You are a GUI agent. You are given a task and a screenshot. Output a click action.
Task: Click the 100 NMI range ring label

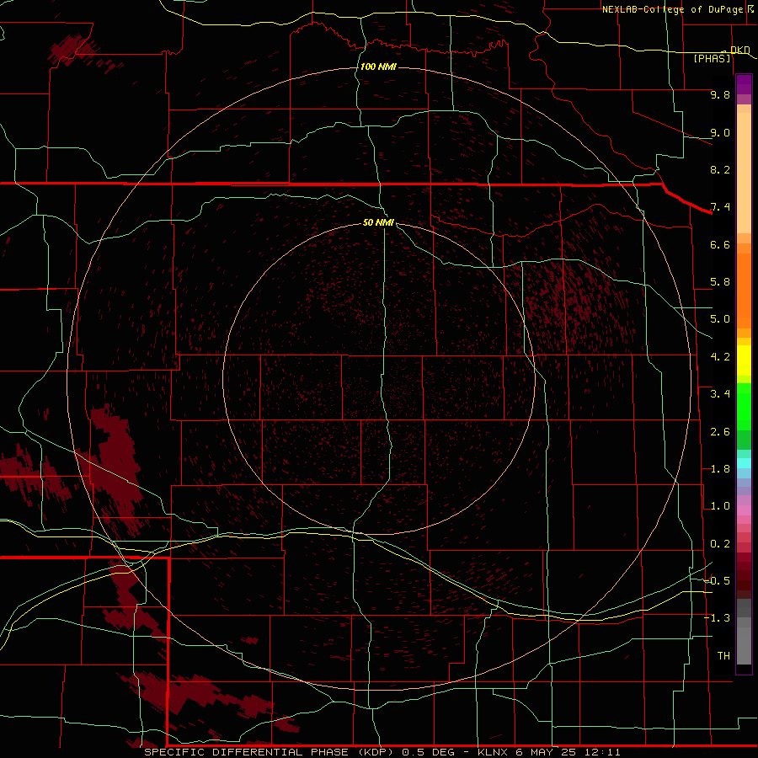(378, 67)
